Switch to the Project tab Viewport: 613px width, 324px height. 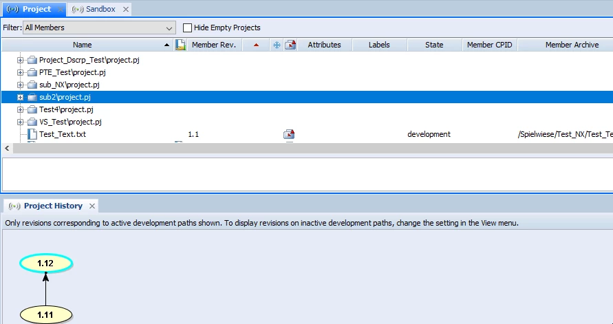[x=34, y=9]
